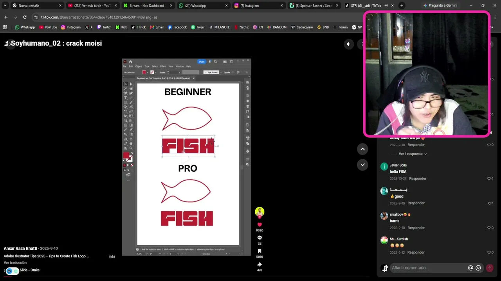This screenshot has width=501, height=281.
Task: Open the Facebook bookmark
Action: [x=177, y=27]
